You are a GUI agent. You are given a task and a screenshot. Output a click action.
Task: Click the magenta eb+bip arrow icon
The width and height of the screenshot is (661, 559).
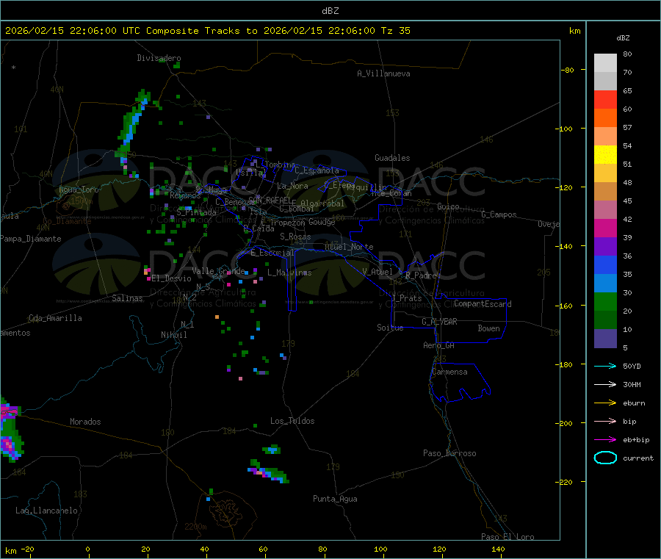click(x=605, y=439)
